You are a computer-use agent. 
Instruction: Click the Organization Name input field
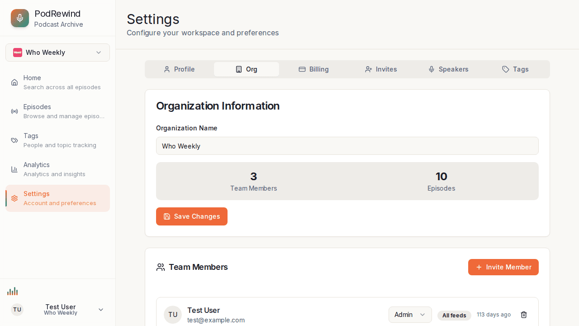pos(347,146)
